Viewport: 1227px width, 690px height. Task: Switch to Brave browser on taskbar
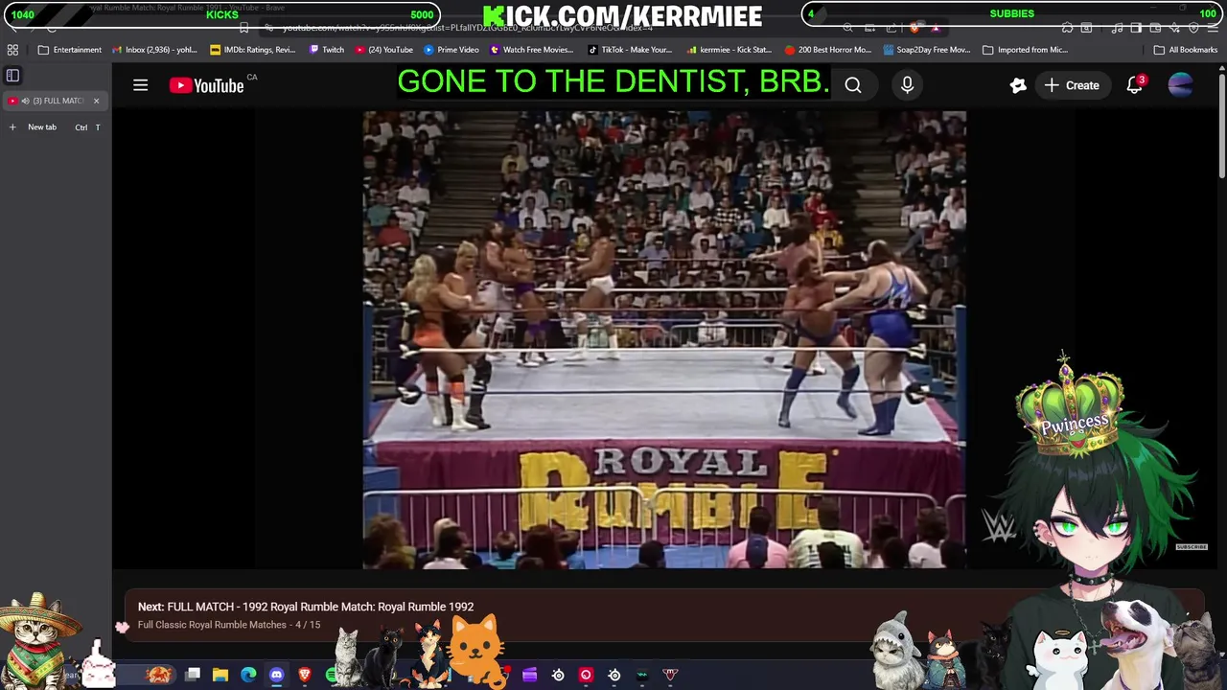tap(305, 675)
